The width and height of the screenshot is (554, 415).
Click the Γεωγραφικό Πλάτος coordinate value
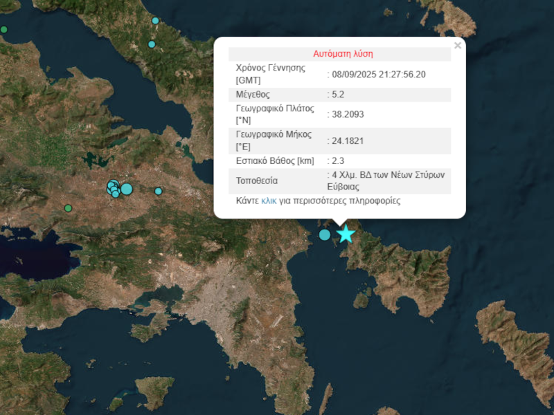[x=346, y=114]
